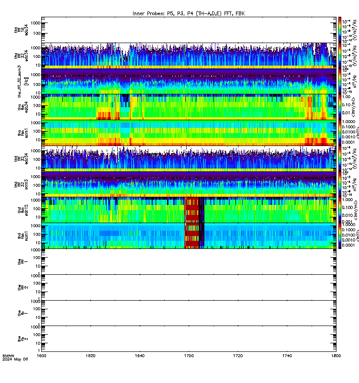Click the empty "the fff 1" plot panel
Screen dimensions: 359x383
coord(189,261)
